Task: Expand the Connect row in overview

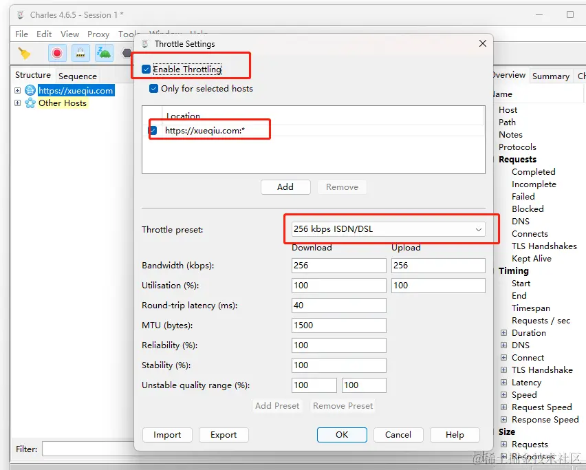Action: [x=503, y=357]
